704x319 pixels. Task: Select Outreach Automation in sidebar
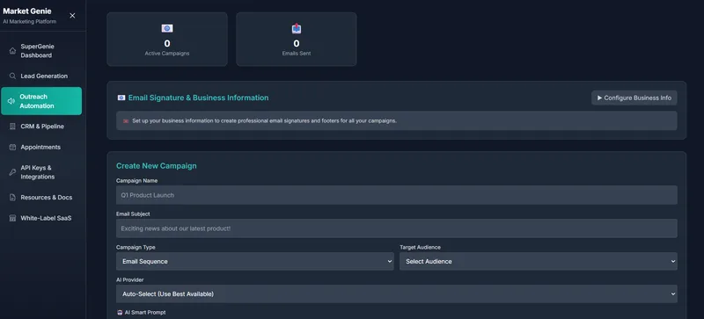click(x=41, y=101)
